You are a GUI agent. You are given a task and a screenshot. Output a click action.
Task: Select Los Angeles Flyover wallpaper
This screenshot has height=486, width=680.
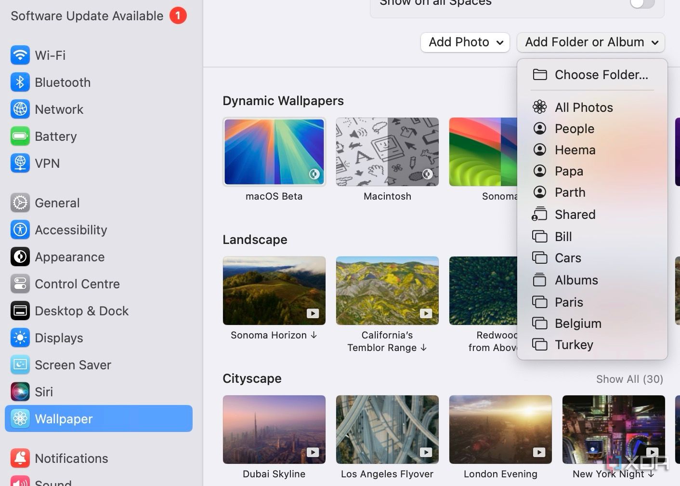coord(387,430)
